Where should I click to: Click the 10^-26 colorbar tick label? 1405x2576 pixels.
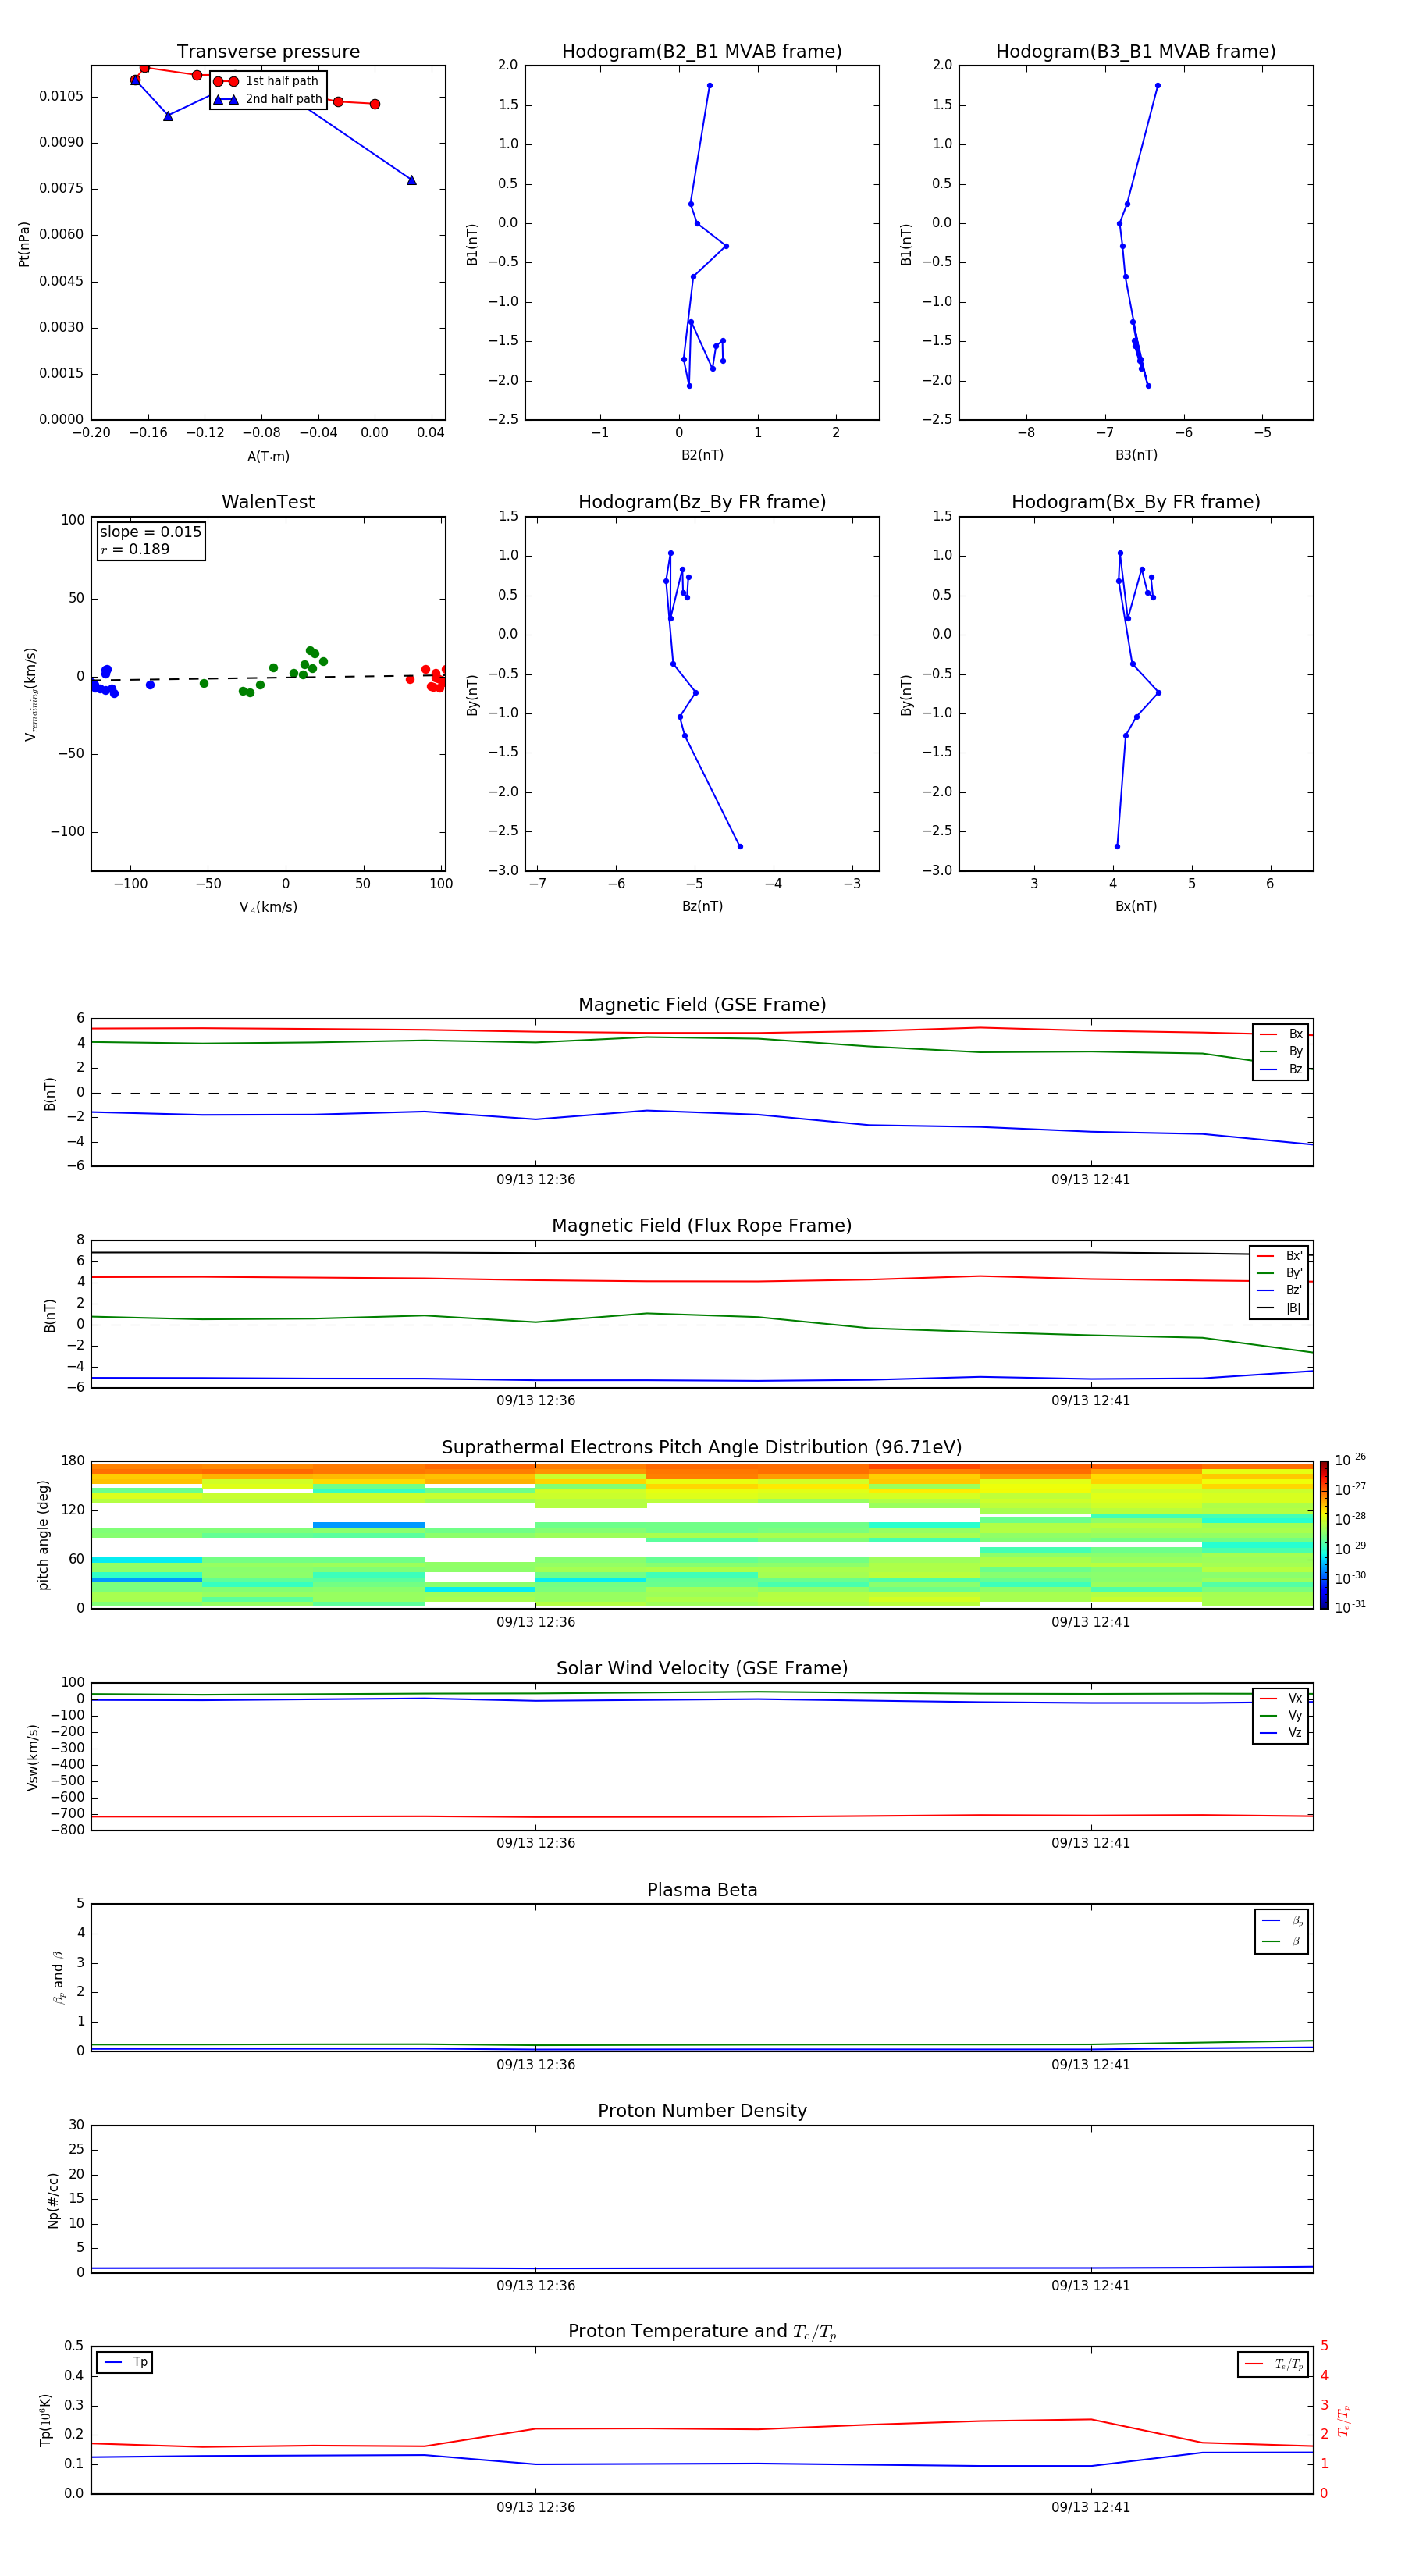tap(1350, 1460)
